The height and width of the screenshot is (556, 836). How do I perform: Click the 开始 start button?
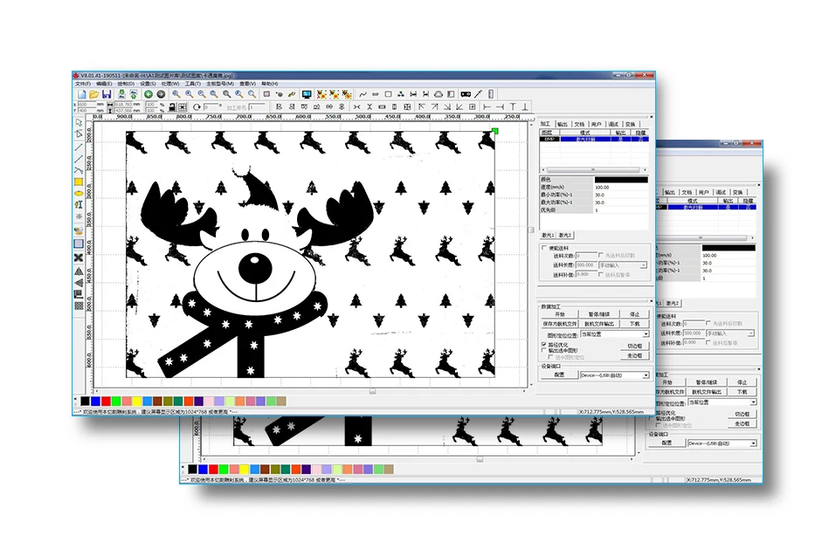click(559, 314)
